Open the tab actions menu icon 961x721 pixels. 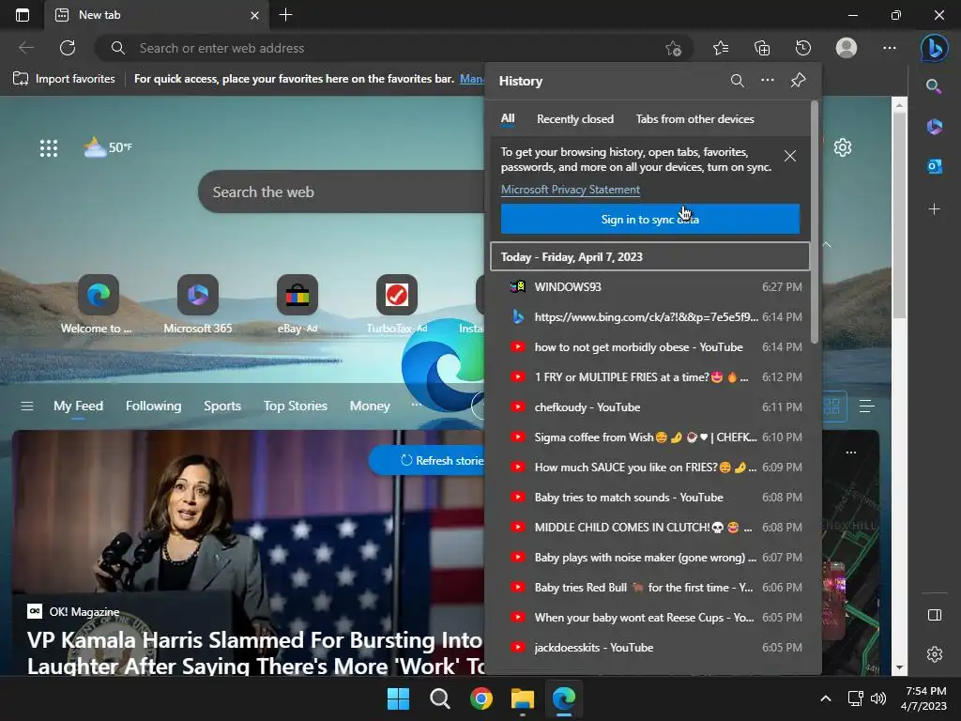[23, 15]
